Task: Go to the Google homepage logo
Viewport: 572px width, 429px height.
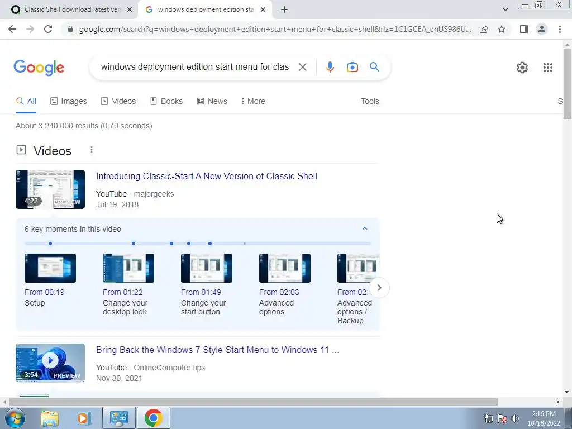Action: click(x=39, y=68)
